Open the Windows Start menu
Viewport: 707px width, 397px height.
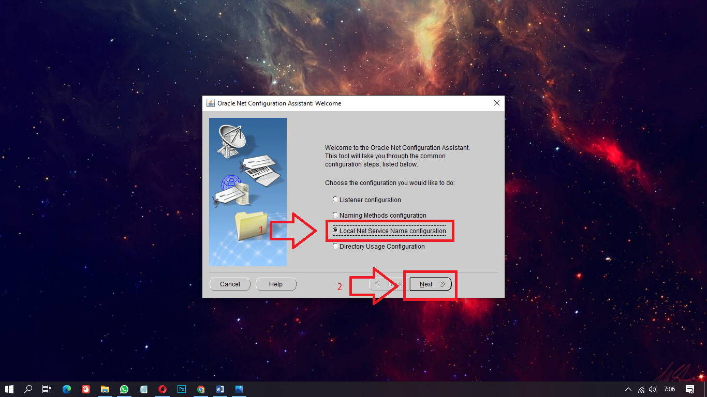click(9, 389)
